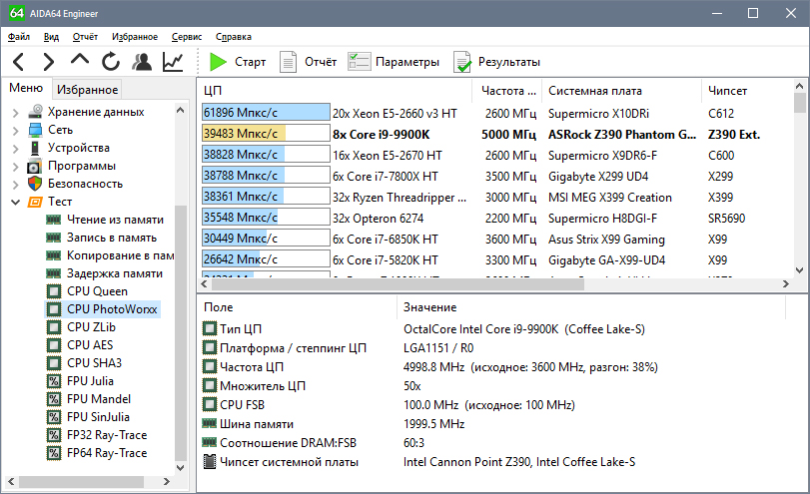Viewport: 810px width, 494px height.
Task: Open Параметры settings in the toolbar
Action: (394, 62)
